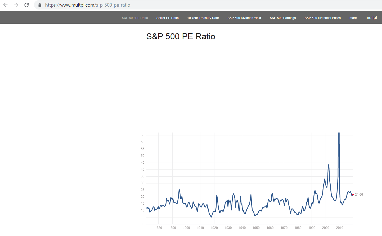Open the S&P 500 PE Ratio tab

(x=135, y=18)
